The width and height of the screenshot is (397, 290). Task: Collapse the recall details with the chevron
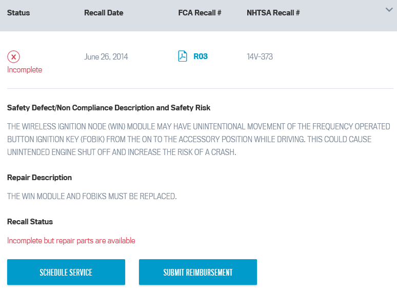(389, 10)
